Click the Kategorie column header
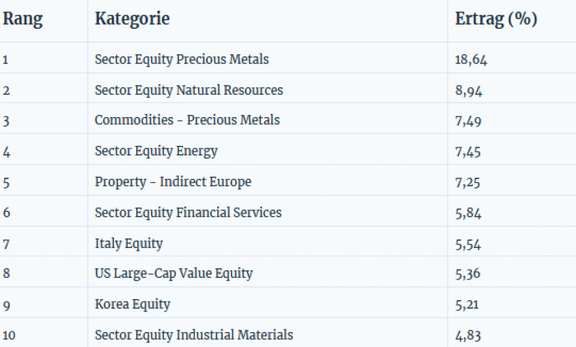Image resolution: width=576 pixels, height=347 pixels. click(132, 19)
